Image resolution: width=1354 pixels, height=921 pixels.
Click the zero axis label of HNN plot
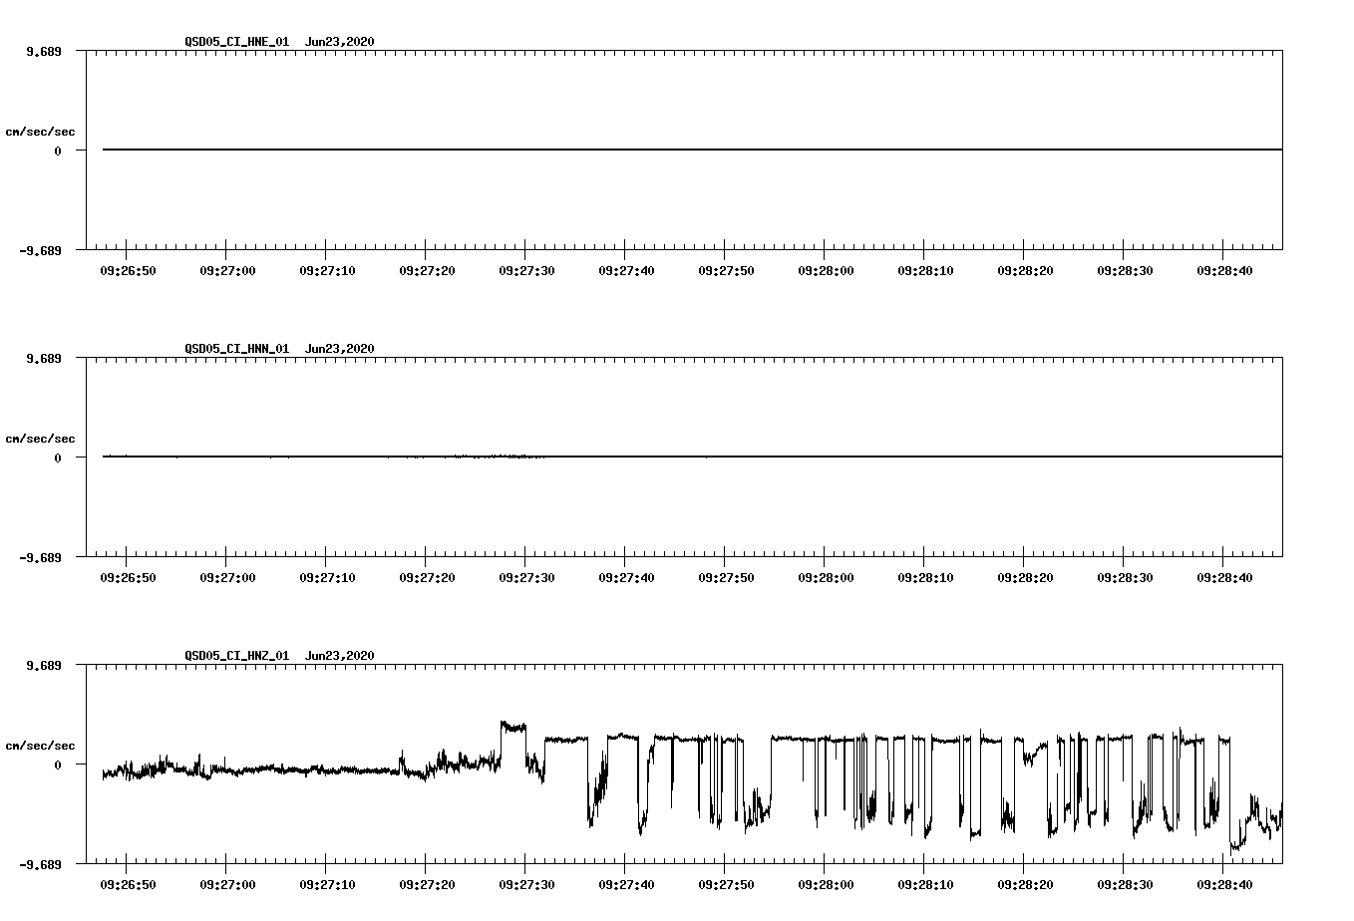point(58,459)
